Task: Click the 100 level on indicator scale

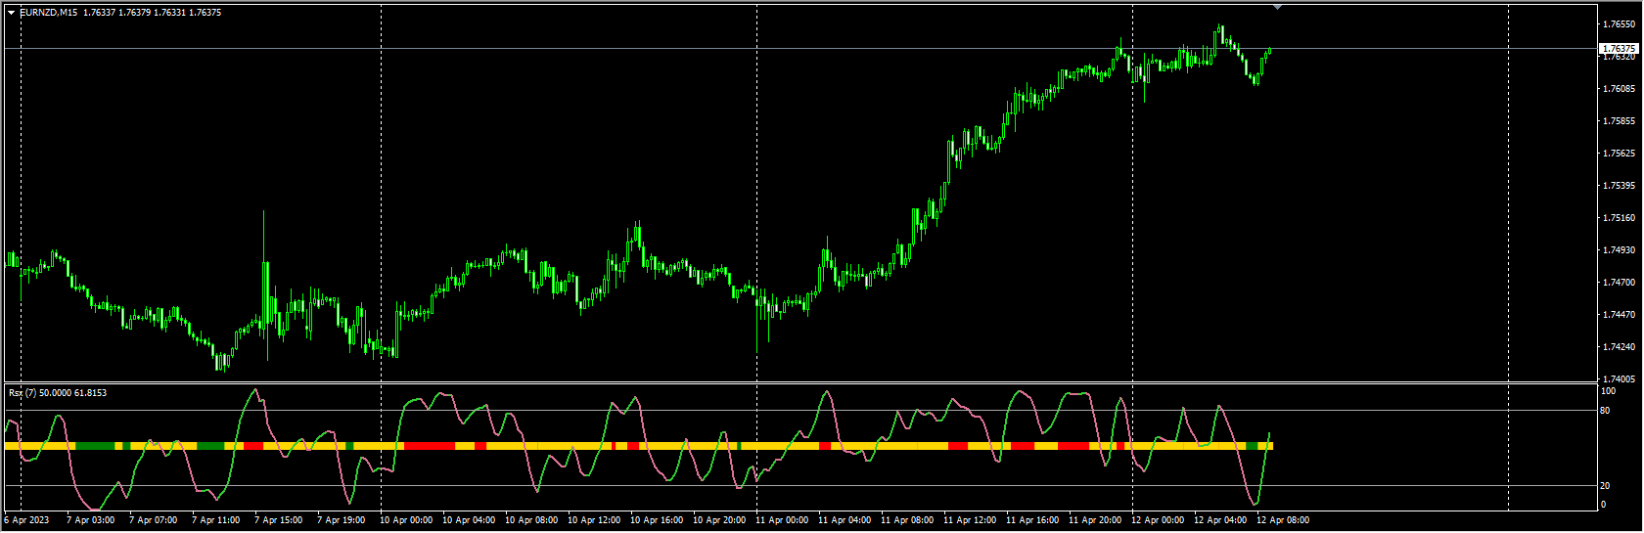Action: coord(1608,391)
